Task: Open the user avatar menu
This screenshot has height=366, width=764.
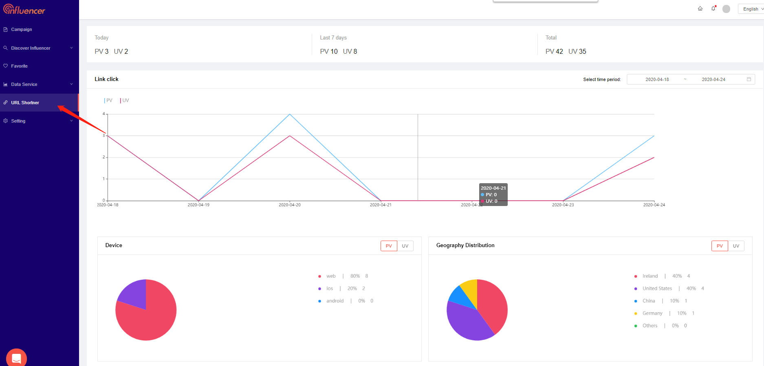Action: 726,9
